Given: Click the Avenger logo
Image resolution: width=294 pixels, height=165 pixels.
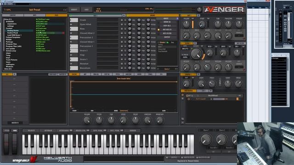Looking at the screenshot, I should (x=224, y=10).
